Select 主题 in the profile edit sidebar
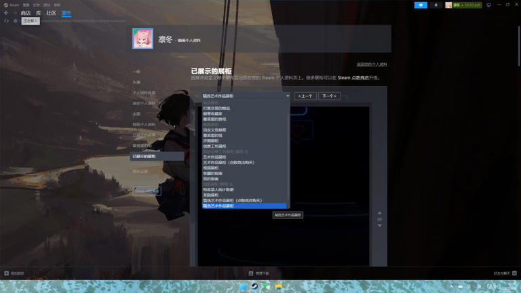521x293 pixels. [x=136, y=114]
